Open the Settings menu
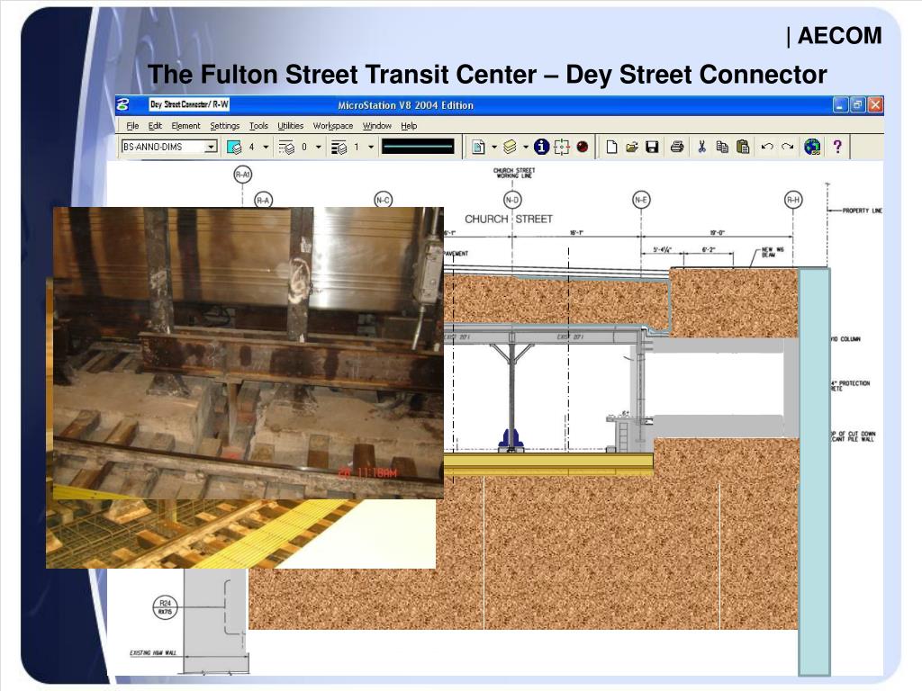 coord(224,126)
